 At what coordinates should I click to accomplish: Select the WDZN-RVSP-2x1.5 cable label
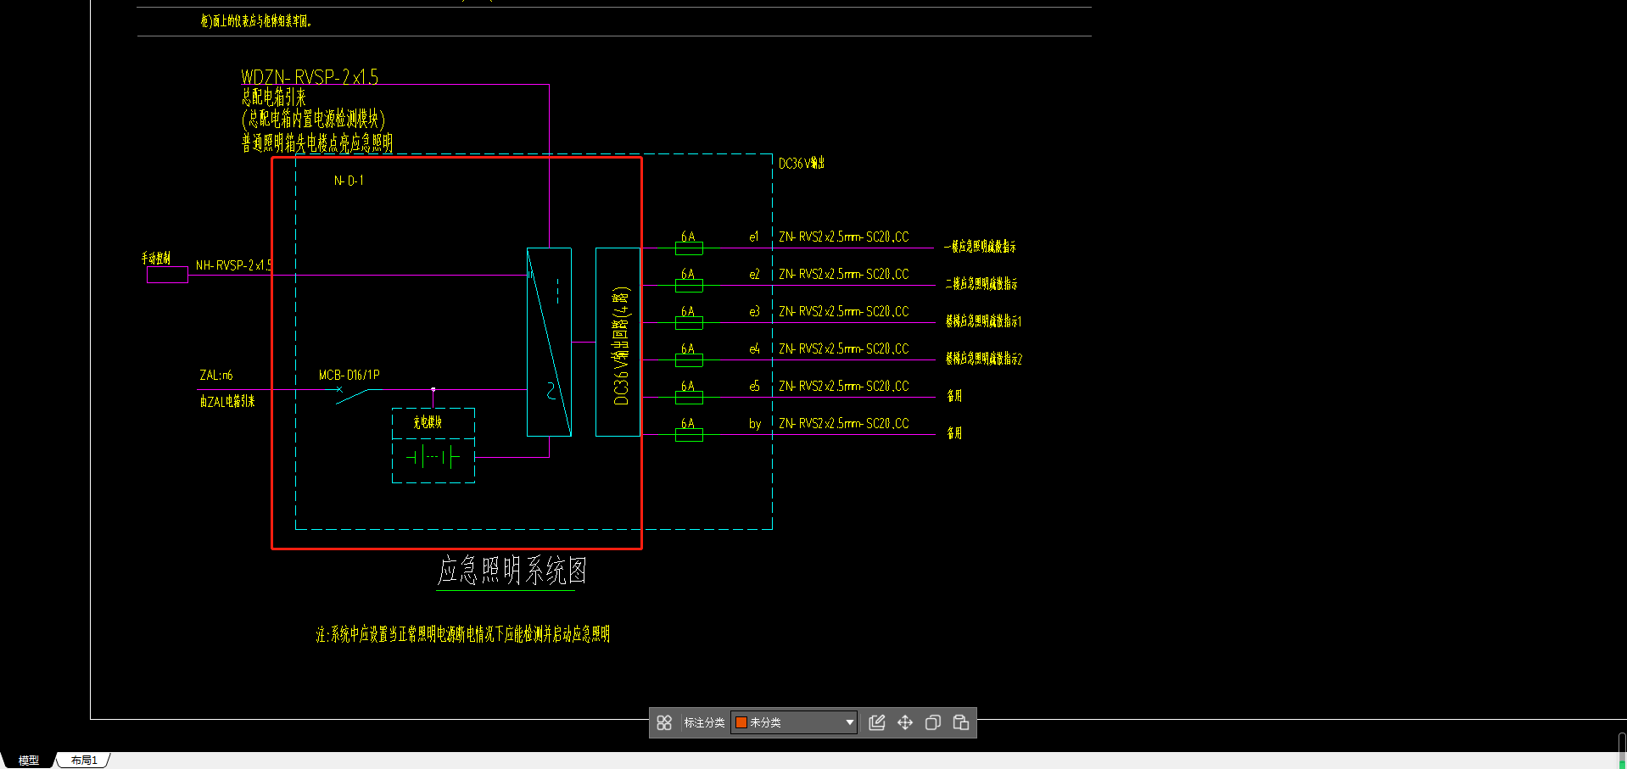click(x=310, y=77)
